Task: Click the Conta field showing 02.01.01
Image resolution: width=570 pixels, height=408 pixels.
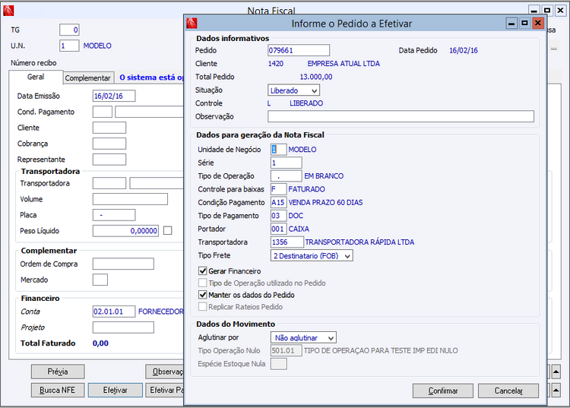Action: 114,312
